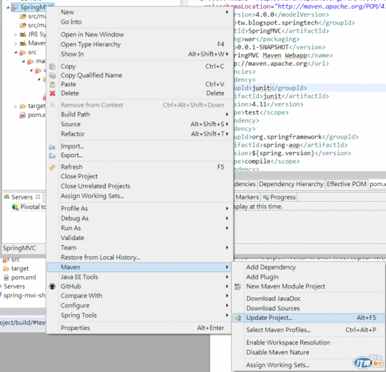
Task: Open the Source submenu
Action: pyautogui.click(x=138, y=124)
